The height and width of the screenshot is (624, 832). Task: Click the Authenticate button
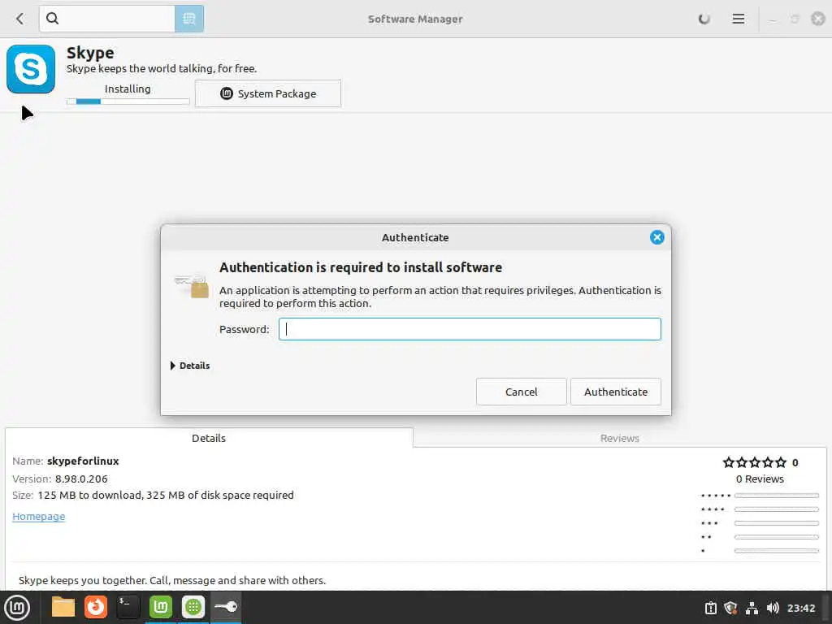click(x=616, y=392)
